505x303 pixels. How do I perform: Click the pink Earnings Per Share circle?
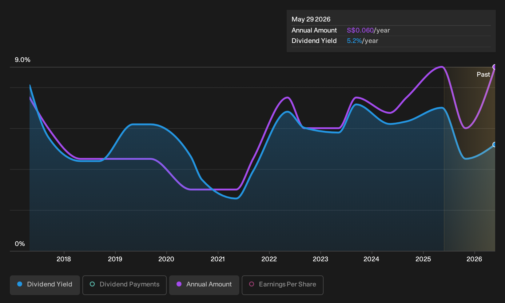(x=252, y=284)
